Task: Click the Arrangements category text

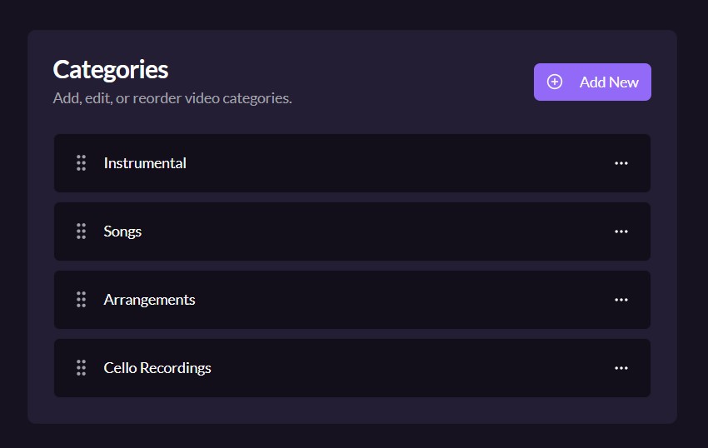Action: point(149,300)
